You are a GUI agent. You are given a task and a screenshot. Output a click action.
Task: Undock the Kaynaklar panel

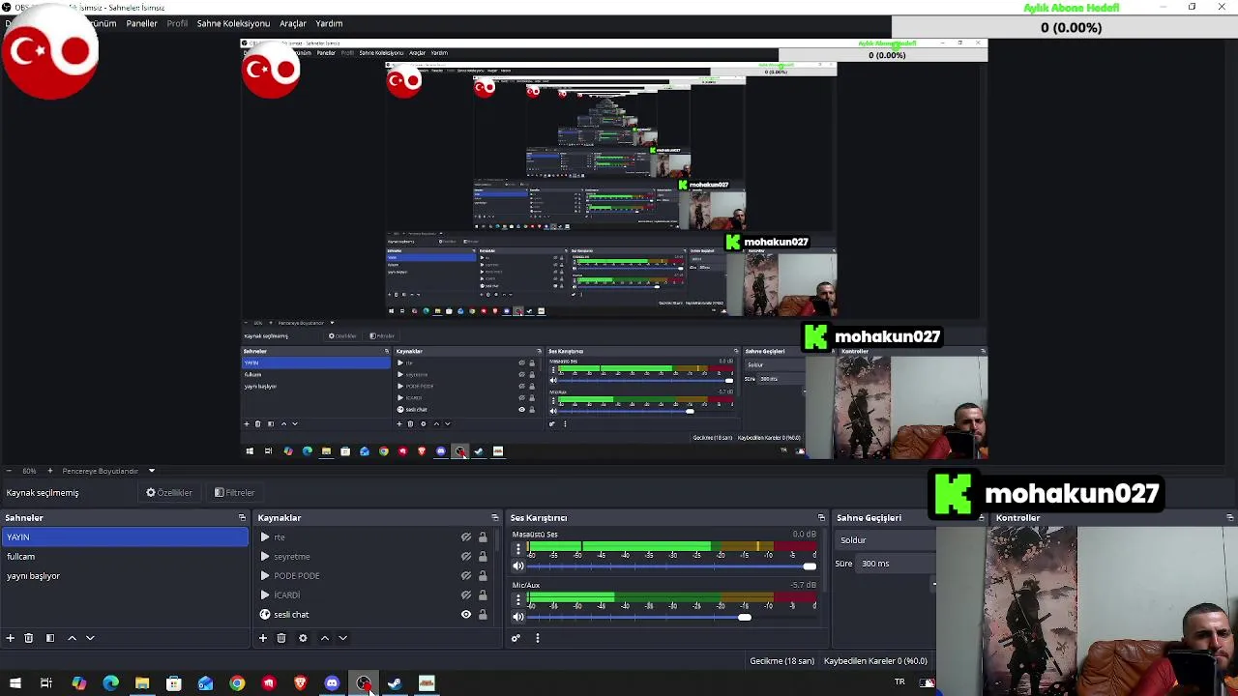click(x=494, y=518)
